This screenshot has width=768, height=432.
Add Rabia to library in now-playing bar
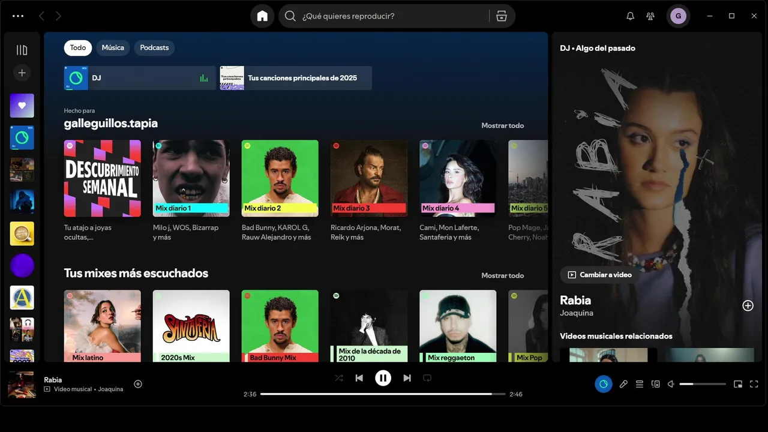[x=138, y=384]
